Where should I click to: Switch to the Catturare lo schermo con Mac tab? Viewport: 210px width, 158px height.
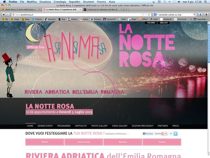pos(103,9)
